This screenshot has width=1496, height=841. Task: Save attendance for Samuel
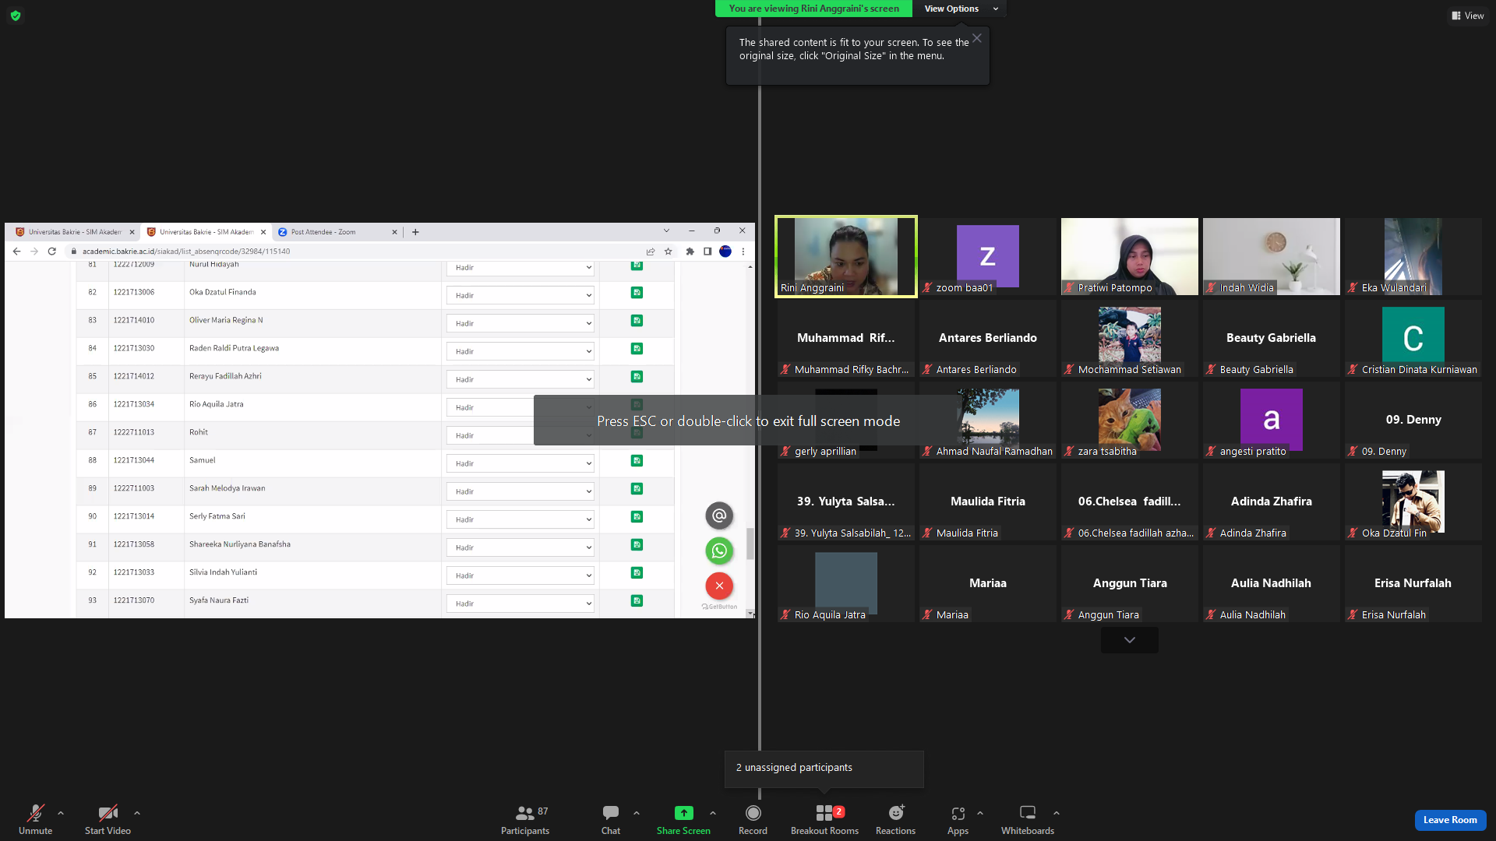637,461
